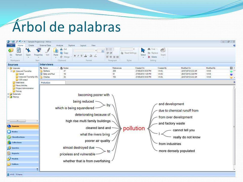This screenshot has width=243, height=182.
Task: Close the Pollution word tree pane
Action: click(x=234, y=82)
